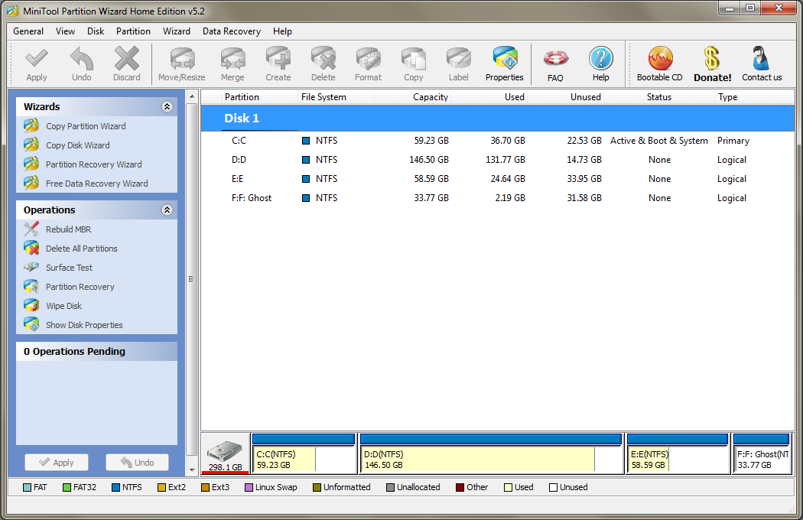Collapse the Wizards panel
803x520 pixels.
coord(167,107)
